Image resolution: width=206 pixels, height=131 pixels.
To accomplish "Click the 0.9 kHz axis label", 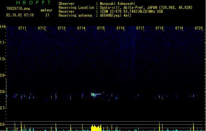I will click(x=3, y=75).
